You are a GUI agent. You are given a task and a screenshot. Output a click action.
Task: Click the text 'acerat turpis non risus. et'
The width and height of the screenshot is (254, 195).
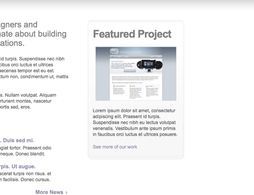[x=25, y=174]
